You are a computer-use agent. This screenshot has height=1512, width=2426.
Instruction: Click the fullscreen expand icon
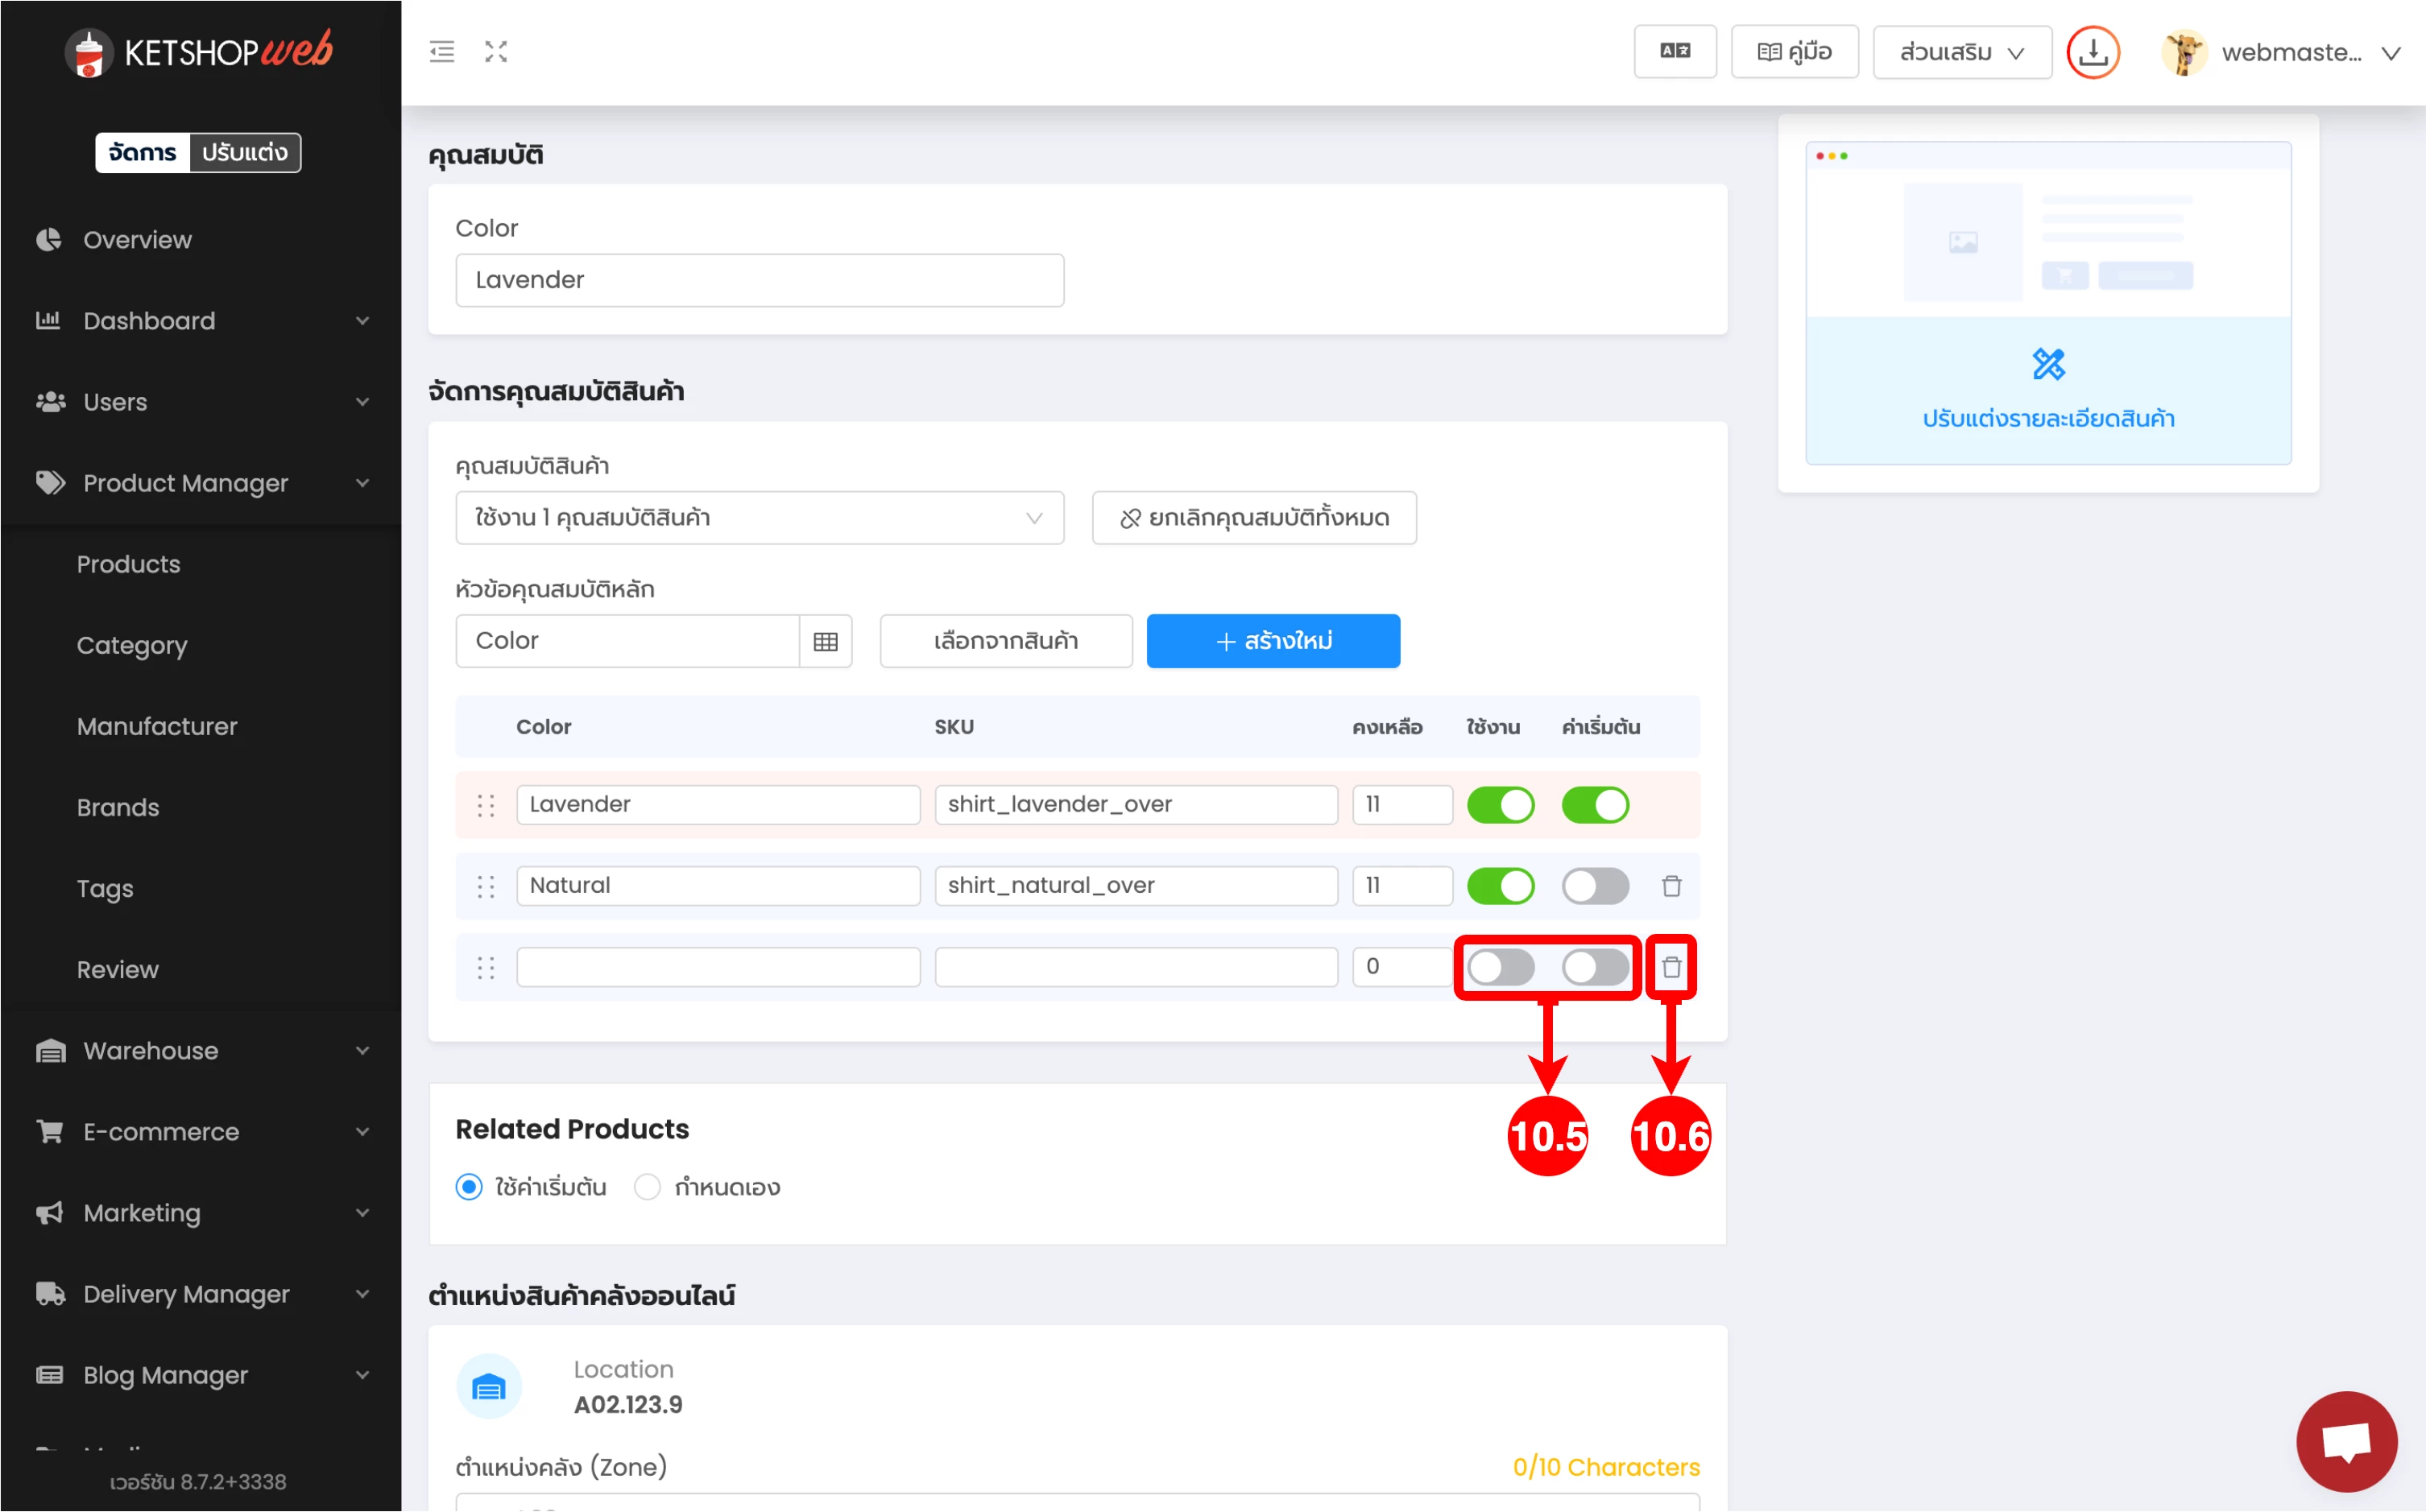[x=496, y=52]
